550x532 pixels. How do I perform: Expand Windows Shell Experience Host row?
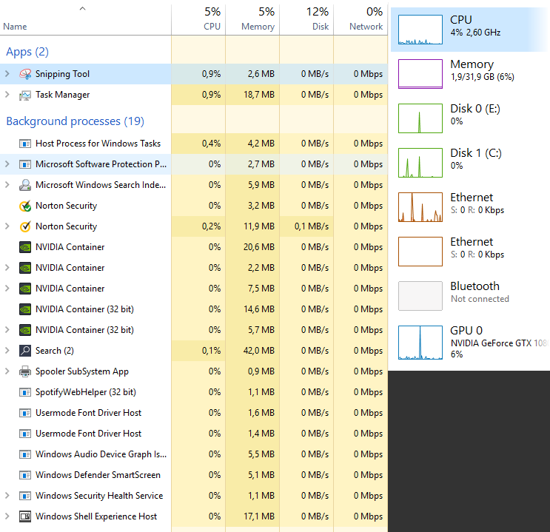[7, 516]
